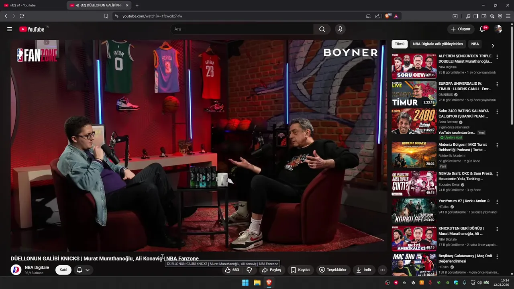Run search with the magnifier button
The height and width of the screenshot is (289, 514).
pos(322,29)
